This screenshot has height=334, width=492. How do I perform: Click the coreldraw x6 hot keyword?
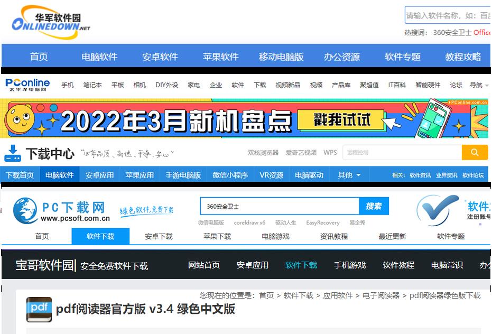point(249,222)
